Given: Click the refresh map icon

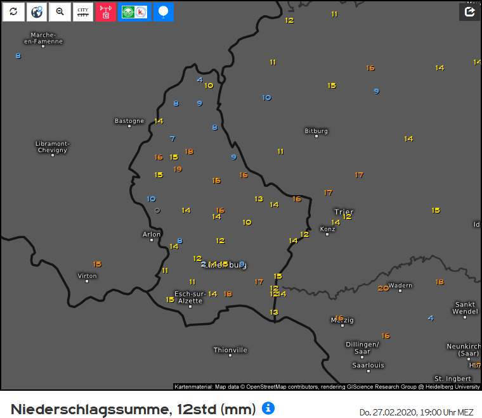Looking at the screenshot, I should pos(13,12).
